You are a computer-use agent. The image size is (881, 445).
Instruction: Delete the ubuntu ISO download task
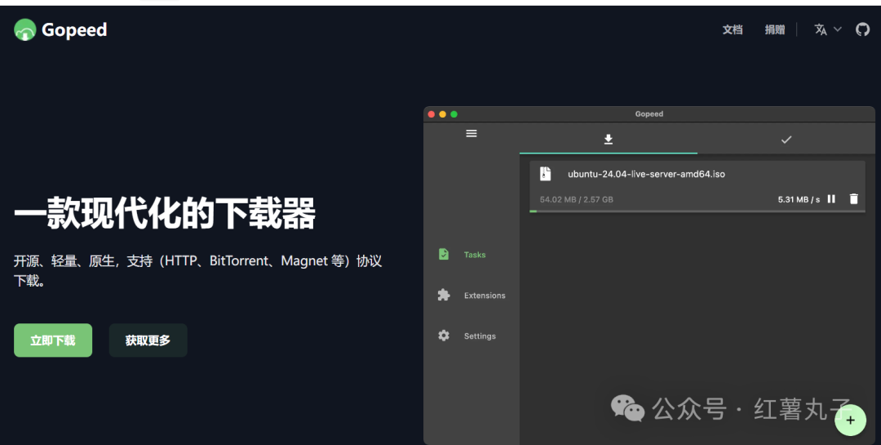coord(854,198)
